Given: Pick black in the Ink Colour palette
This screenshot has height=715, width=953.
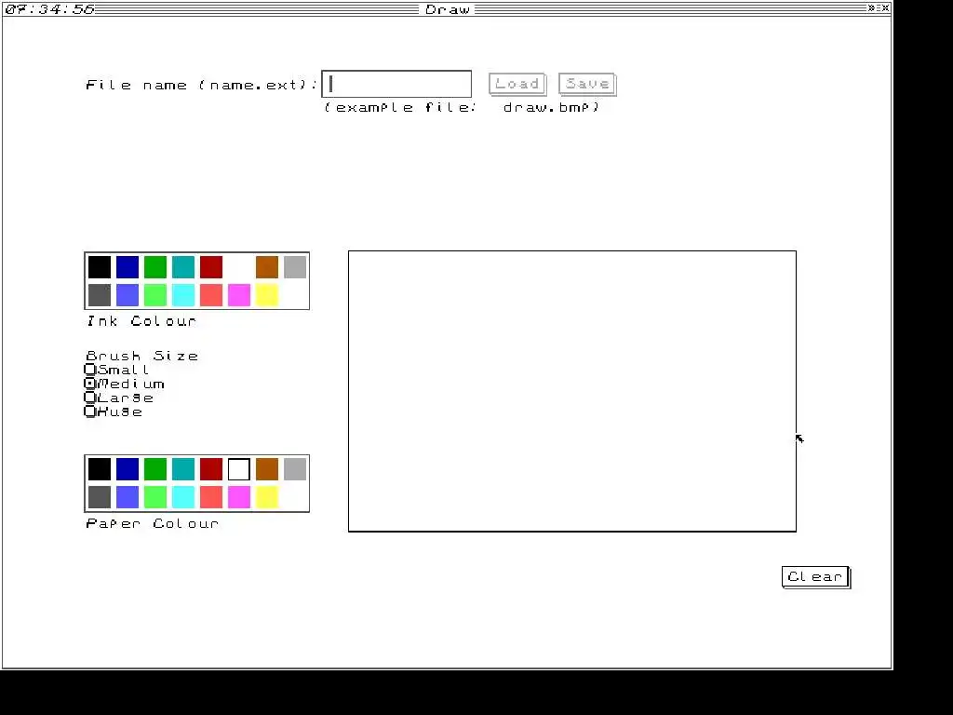Looking at the screenshot, I should click(100, 267).
